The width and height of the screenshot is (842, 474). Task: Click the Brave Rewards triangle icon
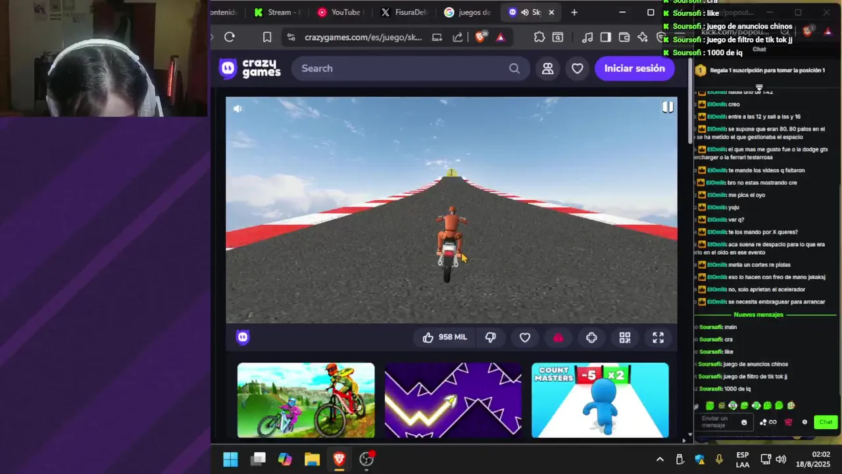501,38
